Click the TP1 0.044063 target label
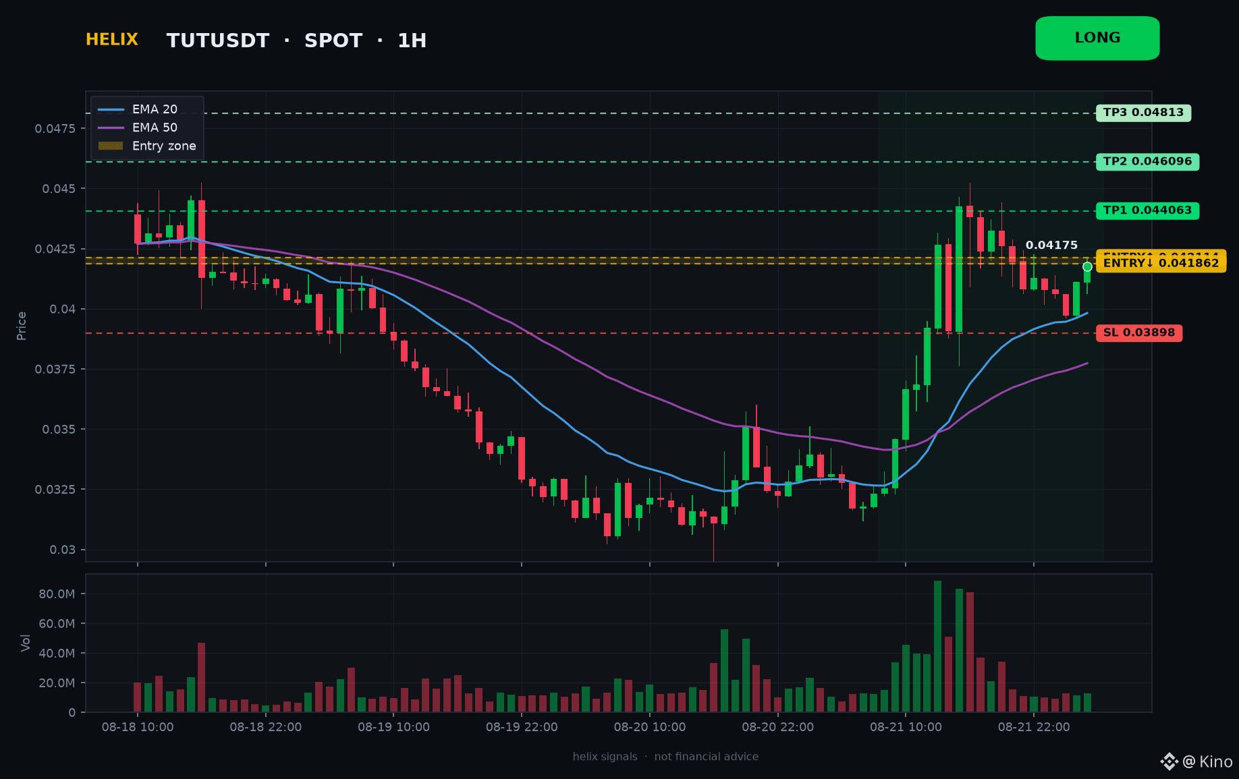Image resolution: width=1239 pixels, height=779 pixels. coord(1147,210)
